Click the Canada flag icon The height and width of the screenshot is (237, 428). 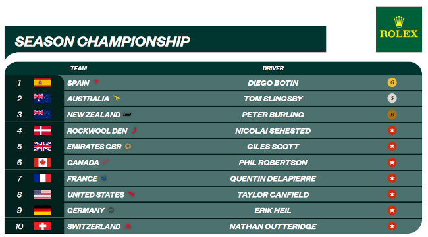point(43,163)
